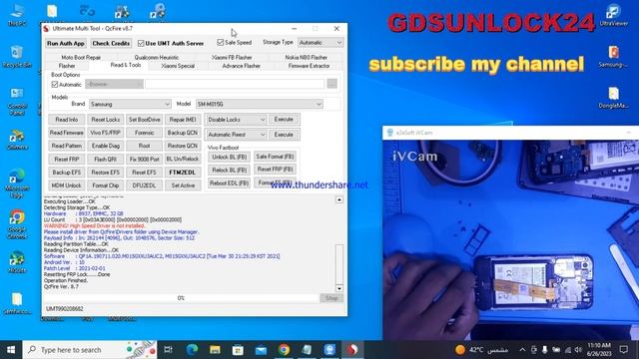Click the log scrollbar thumb
639x359 pixels.
[x=339, y=264]
